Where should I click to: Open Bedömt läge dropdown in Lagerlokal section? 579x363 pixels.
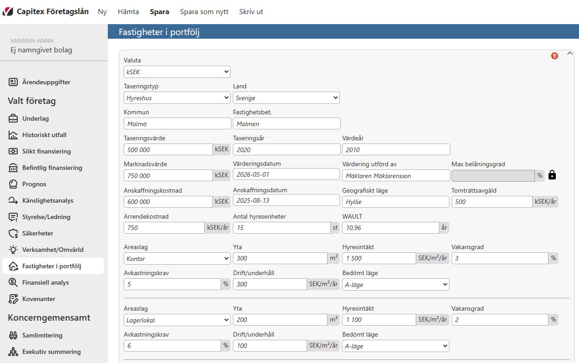[x=395, y=346]
